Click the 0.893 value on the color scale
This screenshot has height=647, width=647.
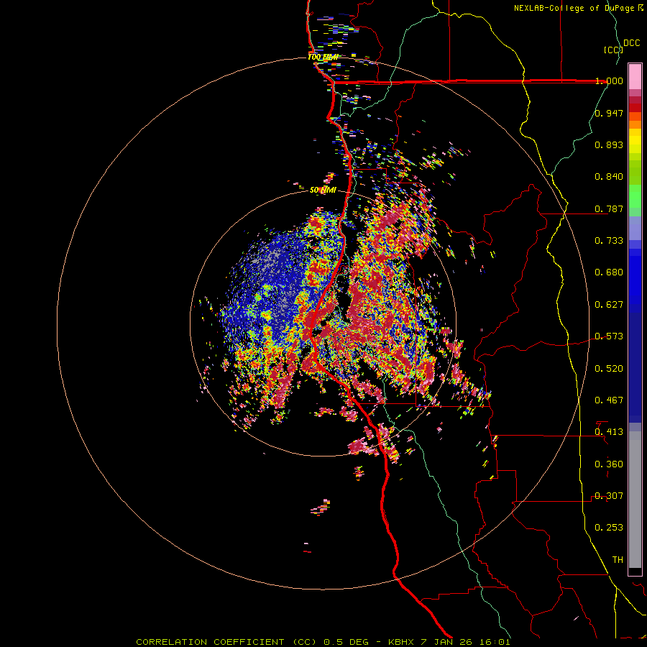[x=609, y=144]
